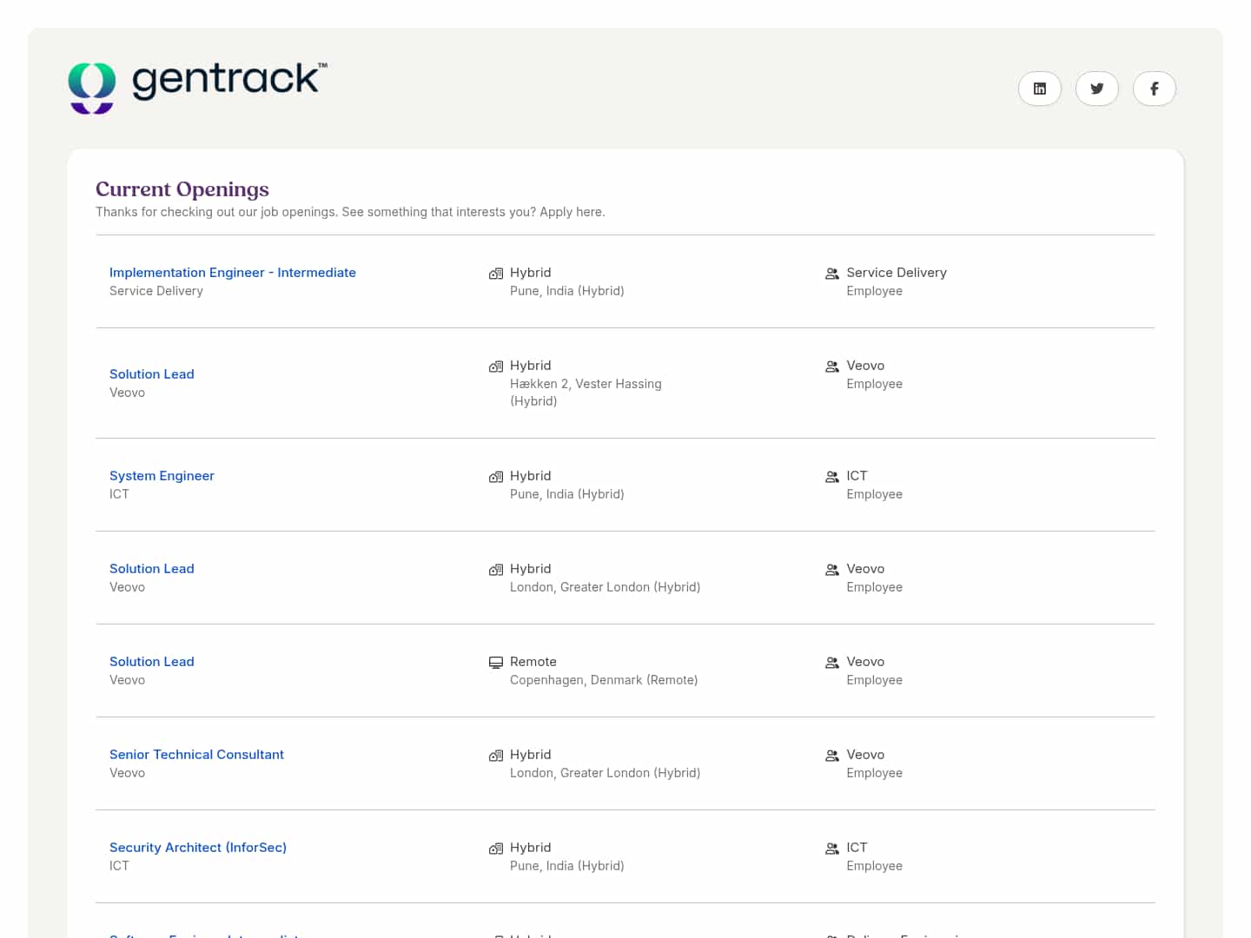Click hybrid icon in Security Architect row
Screen dimensions: 1251x938
pyautogui.click(x=496, y=849)
